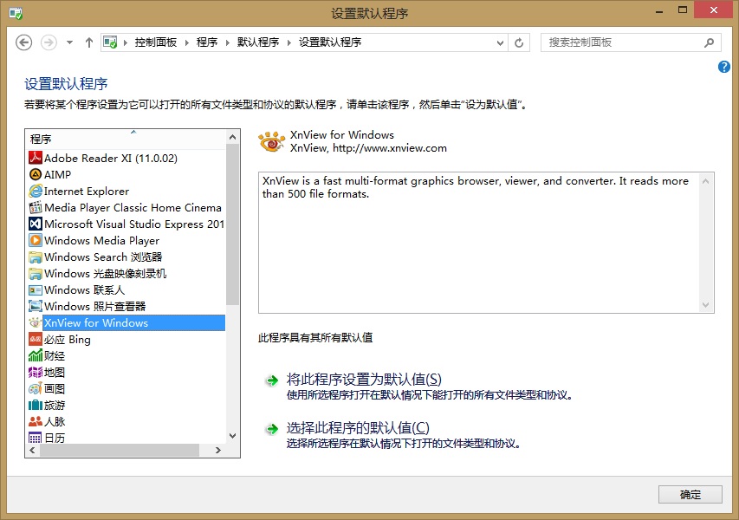Click the AIMP program icon

(x=36, y=174)
